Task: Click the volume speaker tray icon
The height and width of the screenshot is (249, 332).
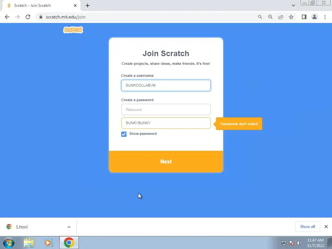Action: (x=299, y=243)
